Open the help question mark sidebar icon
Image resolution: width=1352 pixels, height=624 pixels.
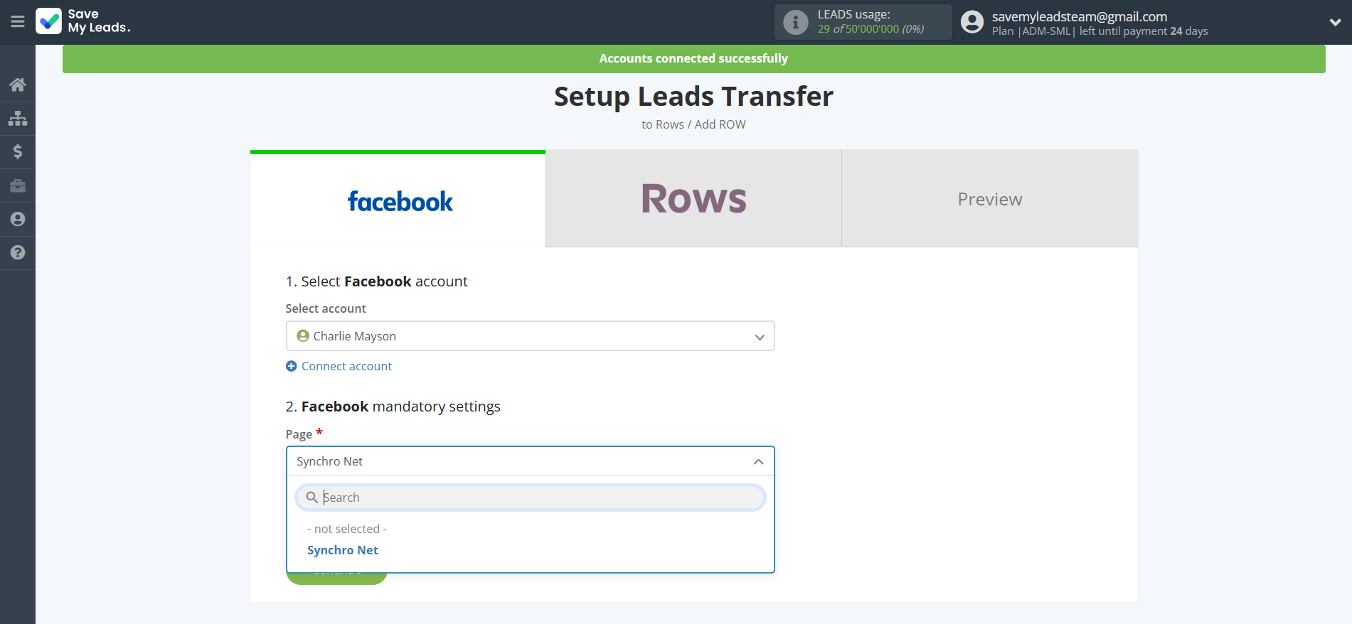coord(18,252)
